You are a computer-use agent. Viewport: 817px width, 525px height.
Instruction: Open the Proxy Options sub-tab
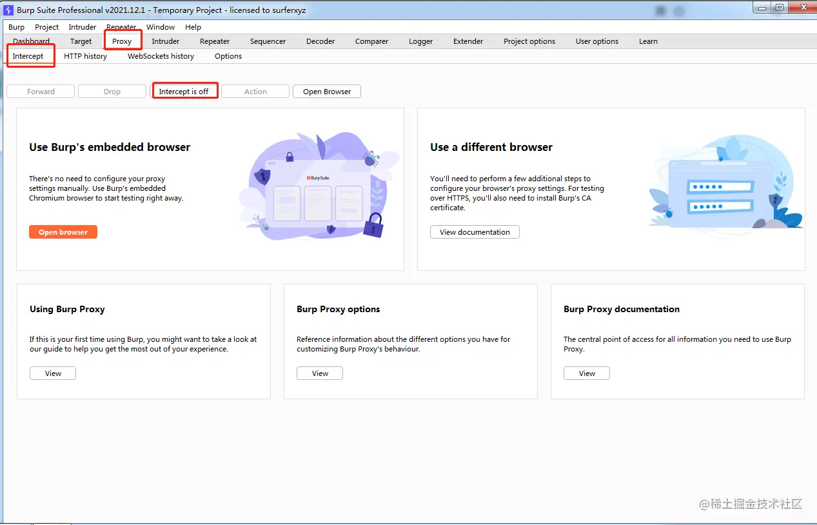click(x=228, y=56)
